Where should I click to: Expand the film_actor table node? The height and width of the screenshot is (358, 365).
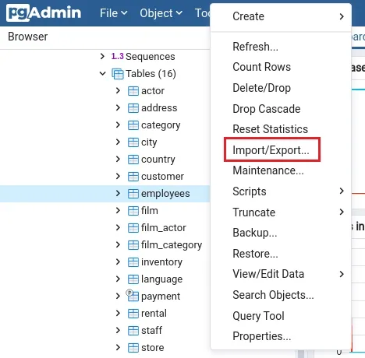(x=118, y=227)
